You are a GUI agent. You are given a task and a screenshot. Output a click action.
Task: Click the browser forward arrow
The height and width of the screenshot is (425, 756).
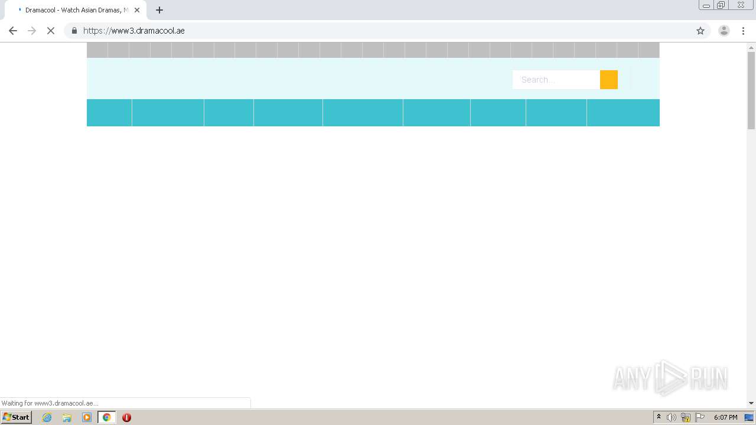32,31
